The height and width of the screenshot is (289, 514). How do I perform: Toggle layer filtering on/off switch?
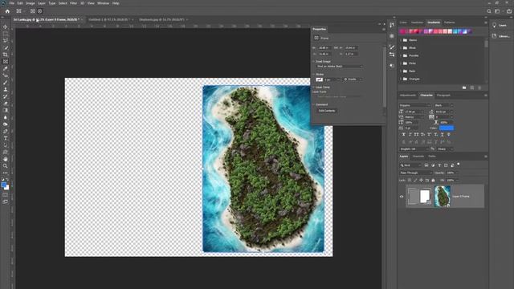point(459,164)
